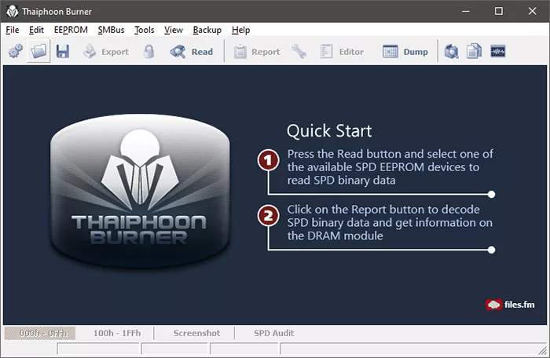
Task: Switch to the 100h - 1FFh tab
Action: (x=117, y=333)
